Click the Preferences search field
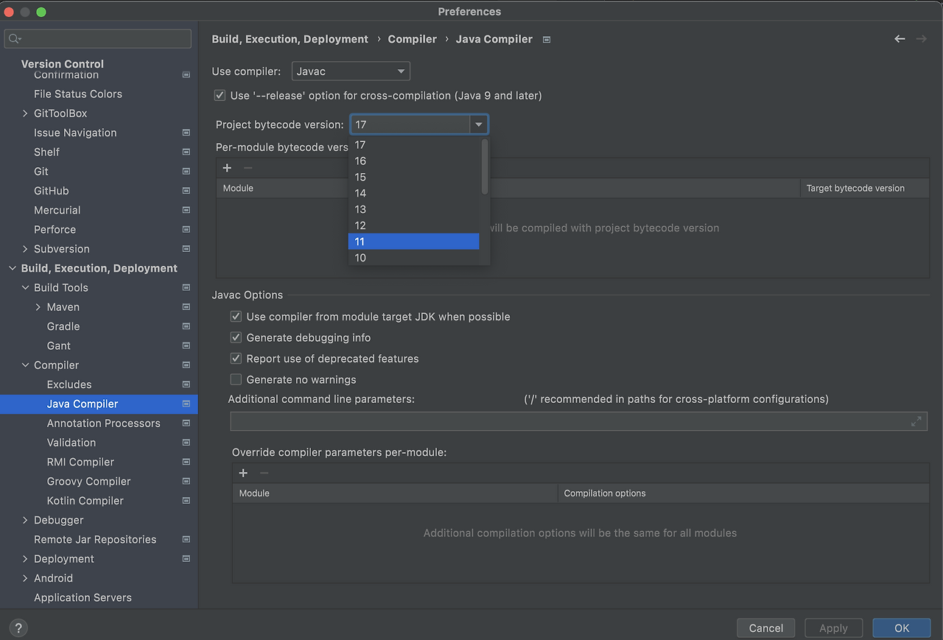This screenshot has height=640, width=943. coord(97,37)
